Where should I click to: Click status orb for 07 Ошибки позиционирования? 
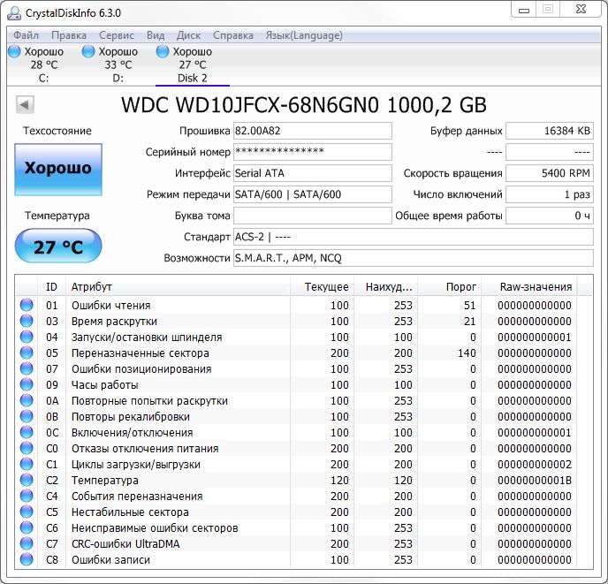point(27,368)
